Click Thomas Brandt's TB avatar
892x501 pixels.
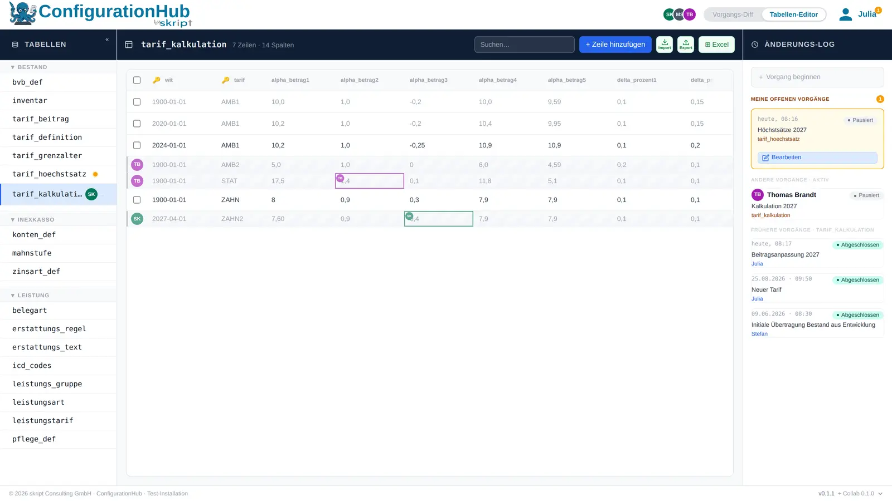758,195
